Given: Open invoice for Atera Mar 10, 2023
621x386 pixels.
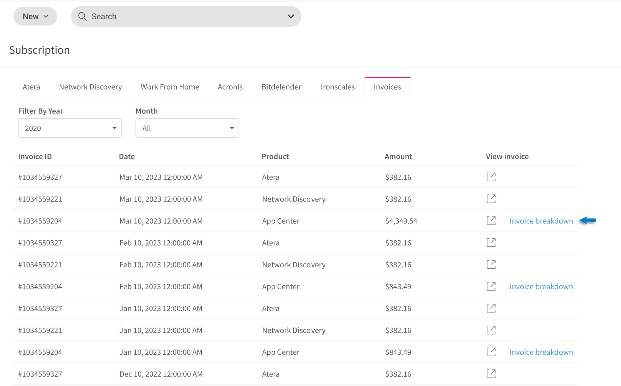Looking at the screenshot, I should click(491, 177).
